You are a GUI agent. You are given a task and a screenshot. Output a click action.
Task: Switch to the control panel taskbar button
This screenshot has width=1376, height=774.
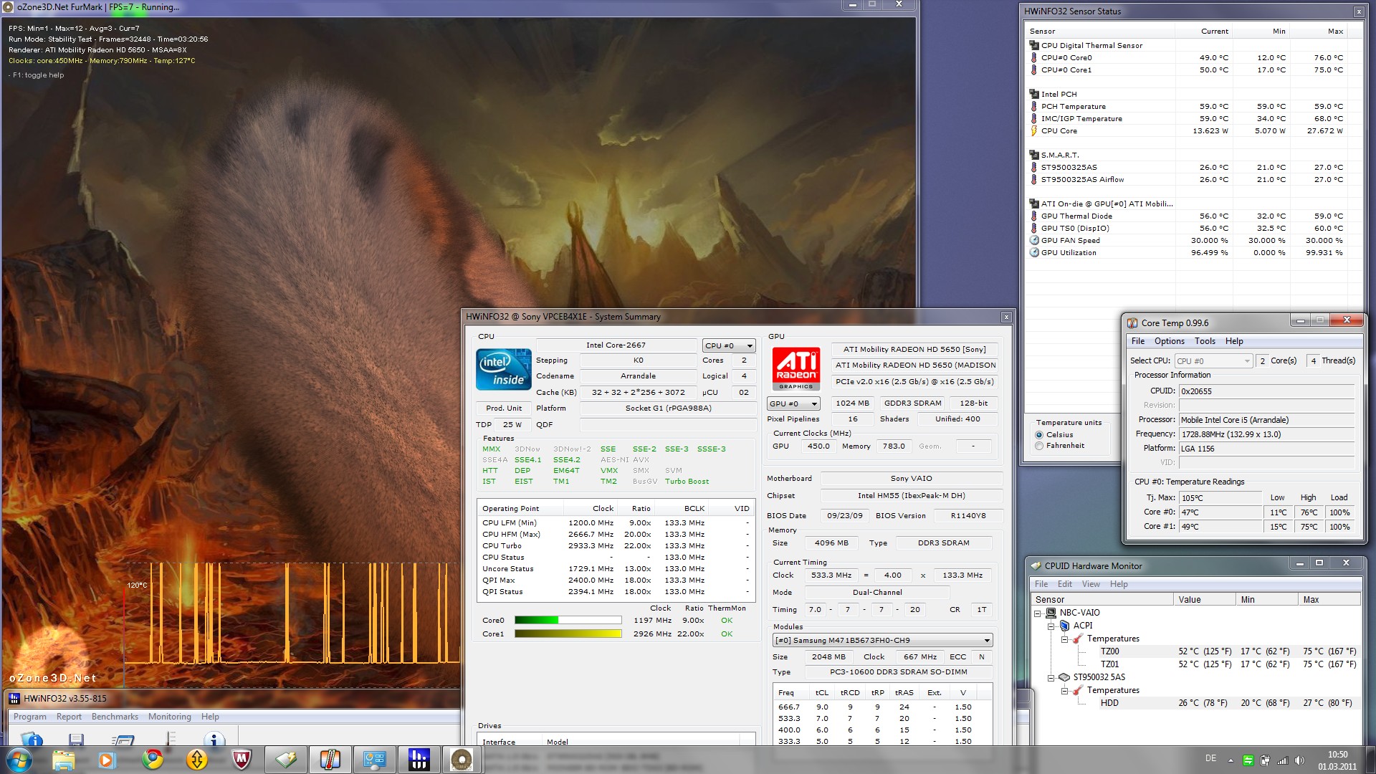[374, 760]
